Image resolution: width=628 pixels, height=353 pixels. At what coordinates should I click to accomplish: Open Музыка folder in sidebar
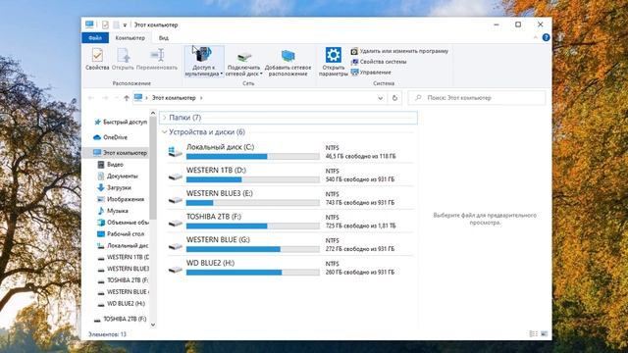[x=113, y=211]
